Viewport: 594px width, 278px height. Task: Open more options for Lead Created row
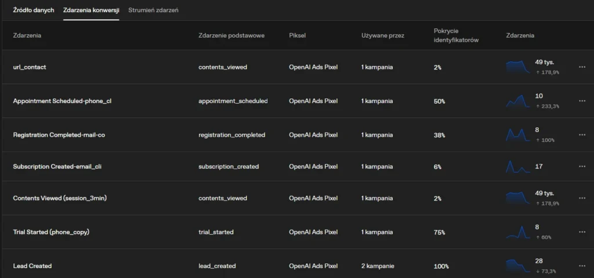click(x=582, y=266)
